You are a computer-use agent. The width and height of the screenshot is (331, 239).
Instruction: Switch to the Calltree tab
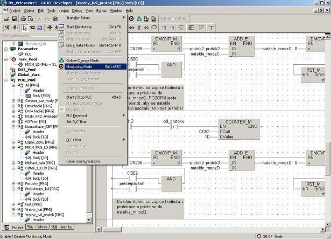click(x=37, y=227)
